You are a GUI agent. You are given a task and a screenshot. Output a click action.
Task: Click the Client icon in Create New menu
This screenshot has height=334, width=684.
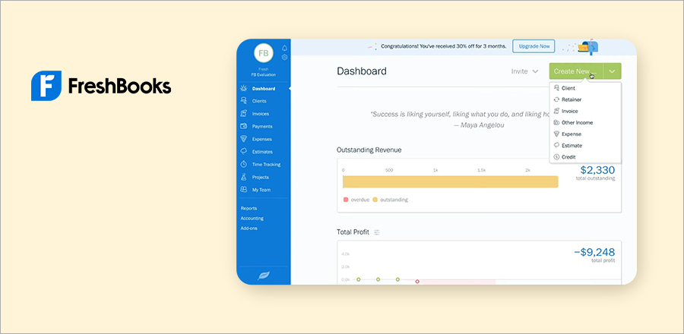[x=556, y=88]
